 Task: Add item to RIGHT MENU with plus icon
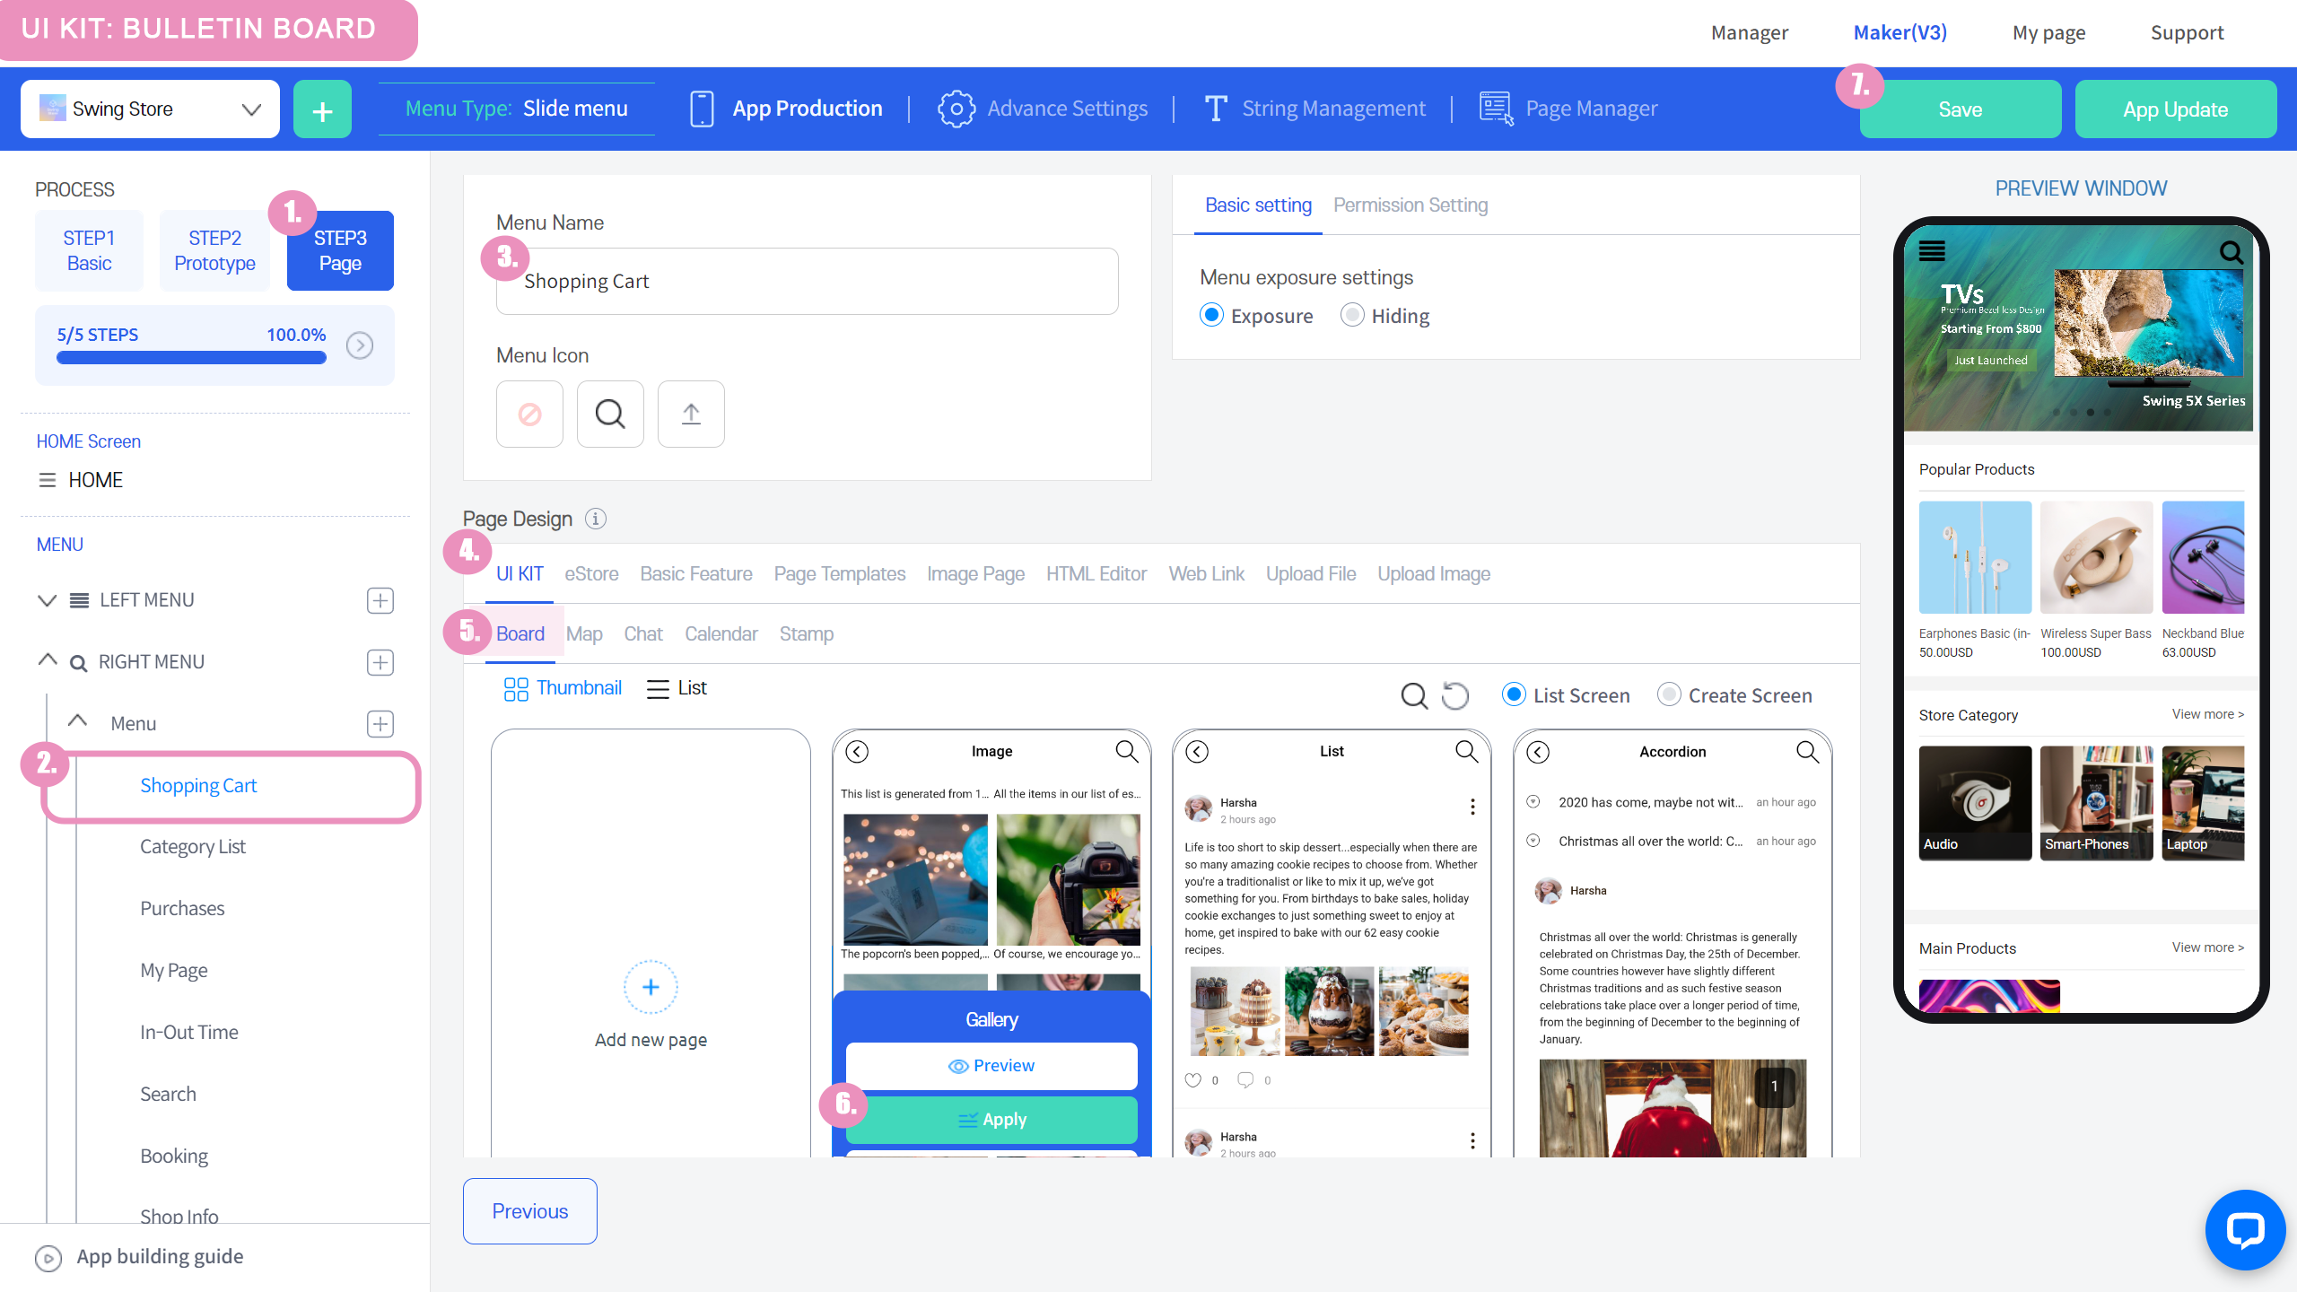point(380,662)
